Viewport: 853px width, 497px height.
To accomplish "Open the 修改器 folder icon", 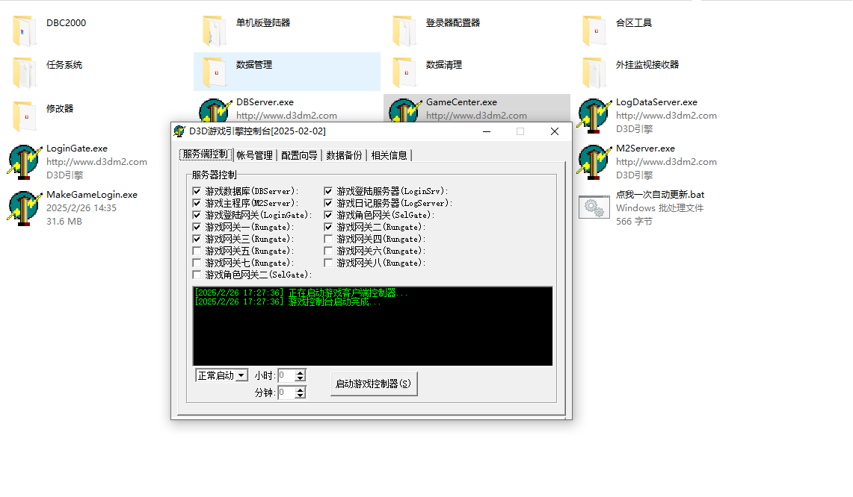I will pyautogui.click(x=25, y=116).
